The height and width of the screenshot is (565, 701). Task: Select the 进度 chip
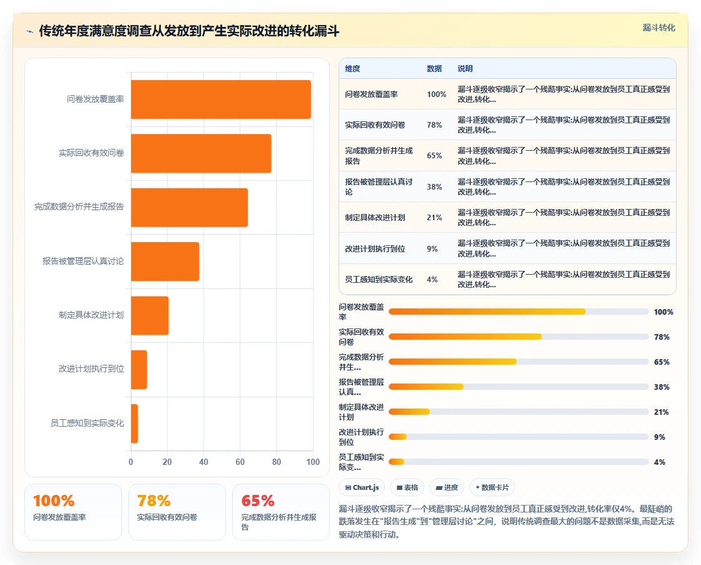[x=447, y=487]
